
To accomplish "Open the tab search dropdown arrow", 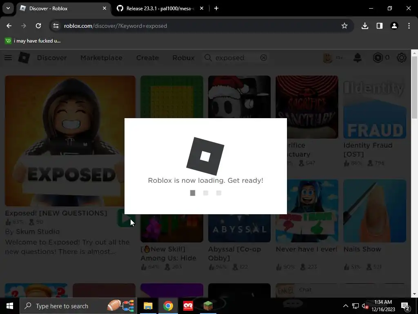I will click(x=8, y=8).
